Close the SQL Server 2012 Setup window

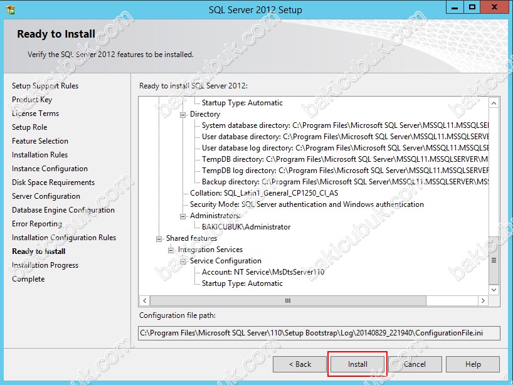[494, 7]
